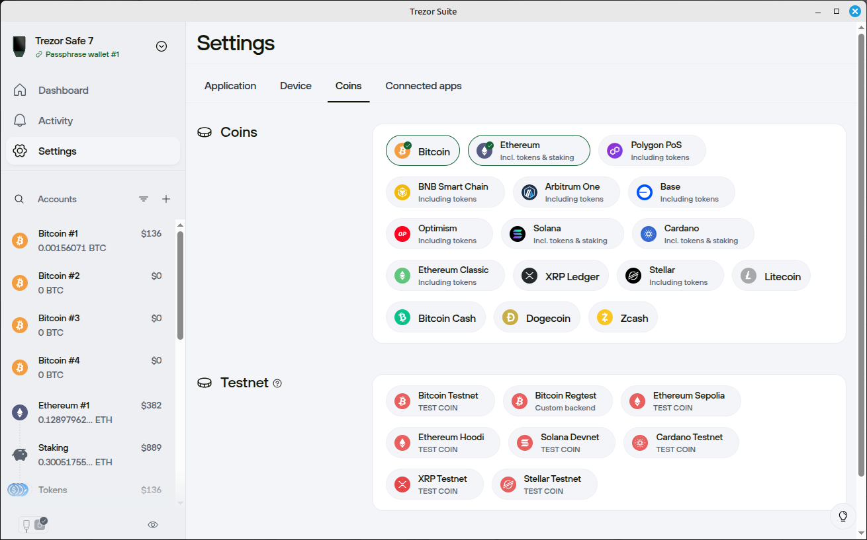The width and height of the screenshot is (867, 540).
Task: Disable the Bitcoin coin
Action: click(423, 151)
